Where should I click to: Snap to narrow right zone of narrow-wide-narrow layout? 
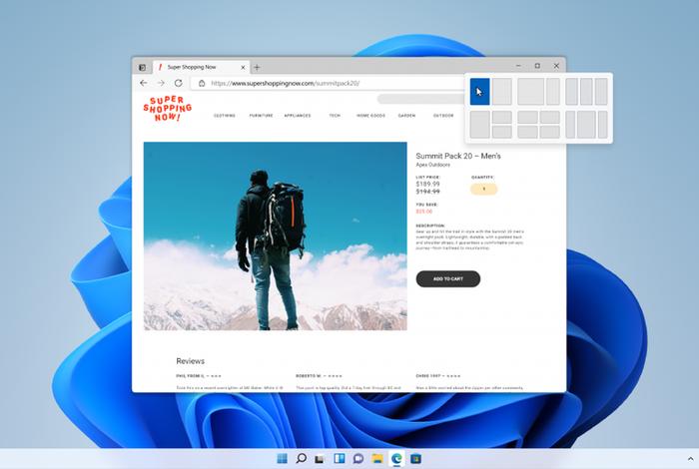coord(603,125)
